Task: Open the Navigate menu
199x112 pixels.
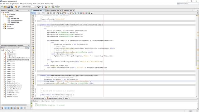Action: [12, 4]
